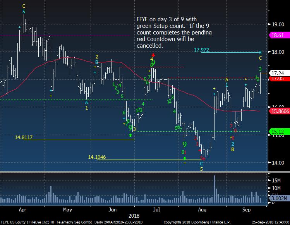Image resolution: width=290 pixels, height=225 pixels.
Task: Click the green up arrow at August low
Action: 185,158
